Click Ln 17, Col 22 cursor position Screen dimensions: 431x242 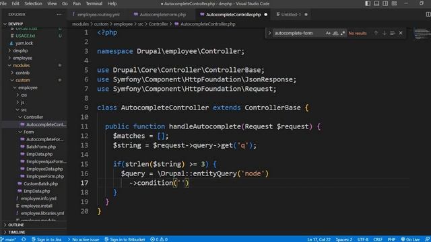[319, 239]
